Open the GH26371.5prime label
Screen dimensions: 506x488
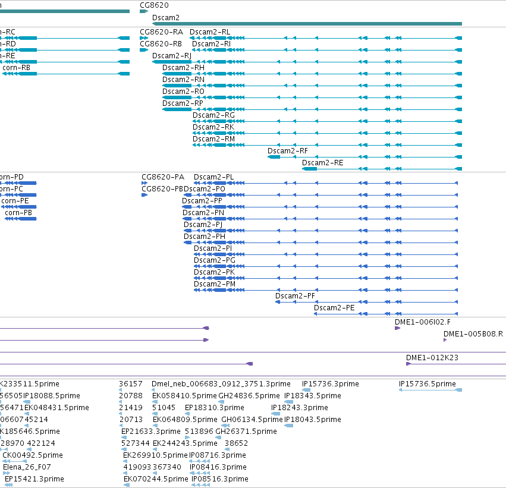246,432
